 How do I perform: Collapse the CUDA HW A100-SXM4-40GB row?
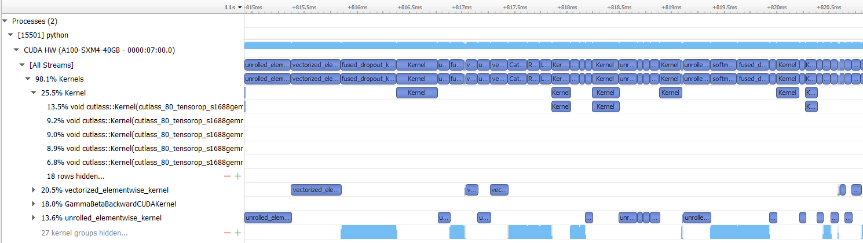(16, 50)
